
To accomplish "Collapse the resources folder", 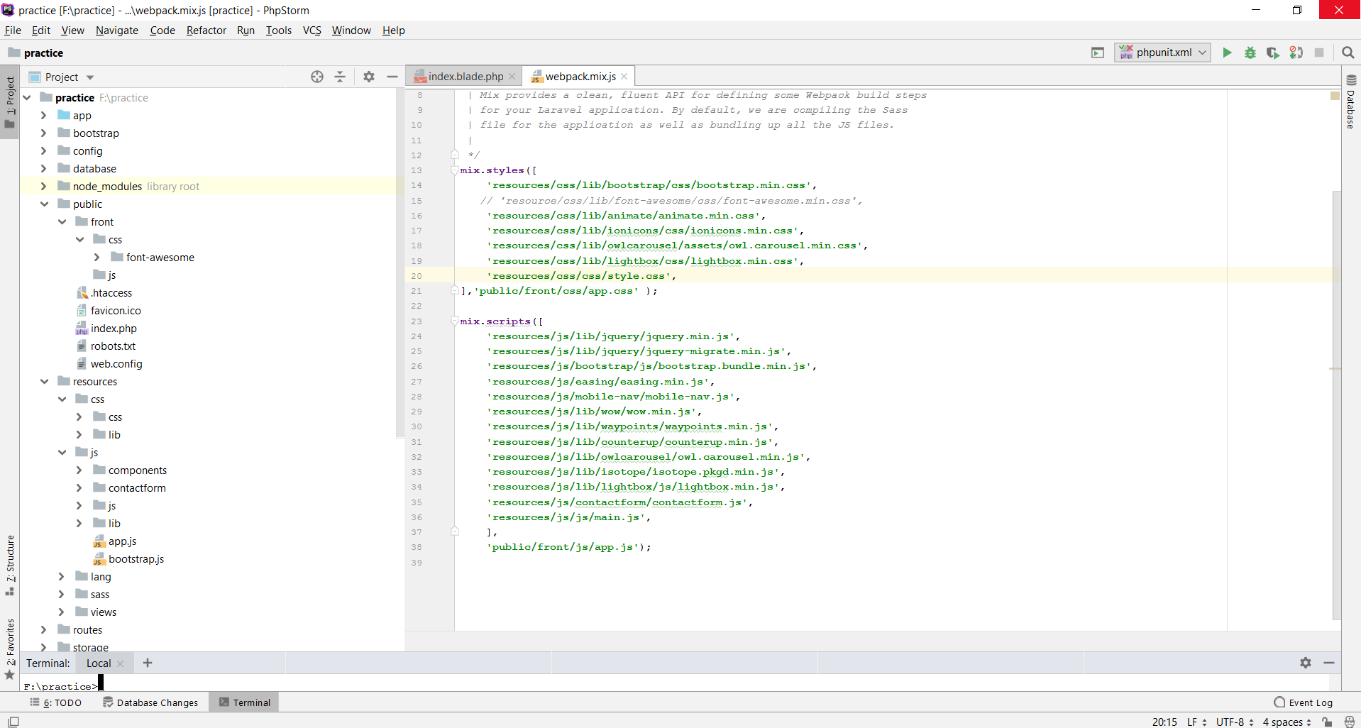I will tap(44, 382).
